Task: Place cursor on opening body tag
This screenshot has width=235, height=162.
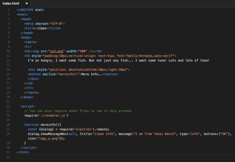Action: (26, 38)
